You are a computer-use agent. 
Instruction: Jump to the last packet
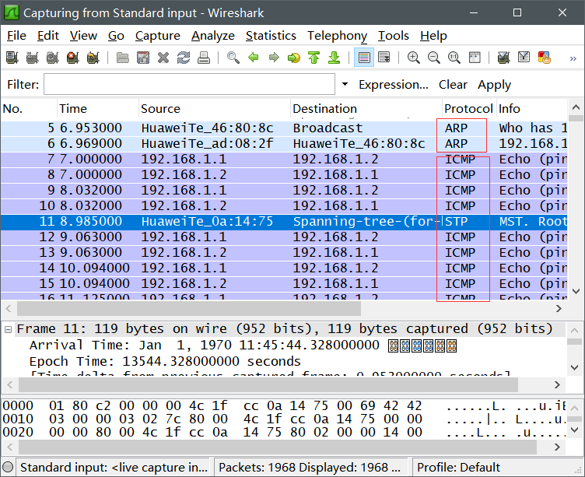(335, 58)
